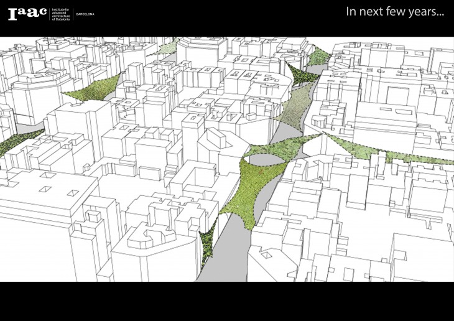Click the BARCELONA label
Image resolution: width=454 pixels, height=321 pixels.
click(x=85, y=14)
